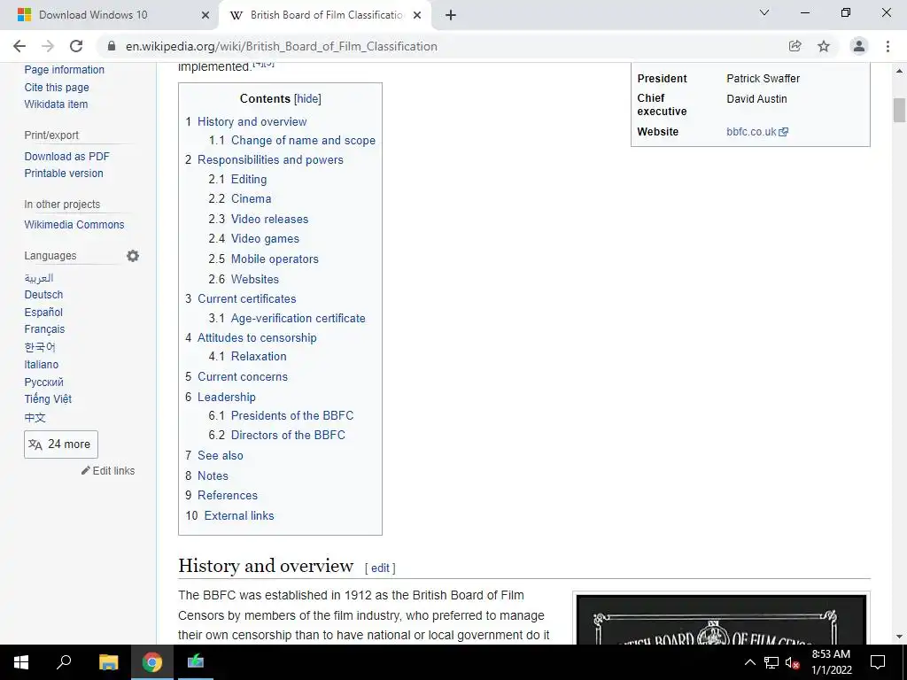Click the Chrome icon in the taskbar

click(152, 662)
